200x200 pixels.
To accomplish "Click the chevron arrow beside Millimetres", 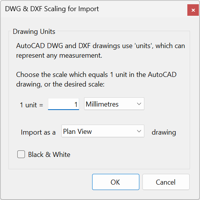I will [x=139, y=104].
